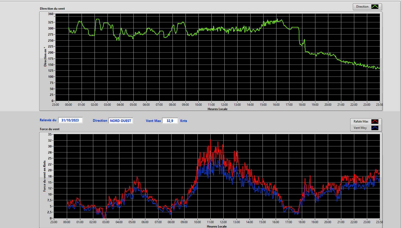This screenshot has height=228, width=401.
Task: Click the 'Direction du vent' chart title
Action: pos(52,8)
